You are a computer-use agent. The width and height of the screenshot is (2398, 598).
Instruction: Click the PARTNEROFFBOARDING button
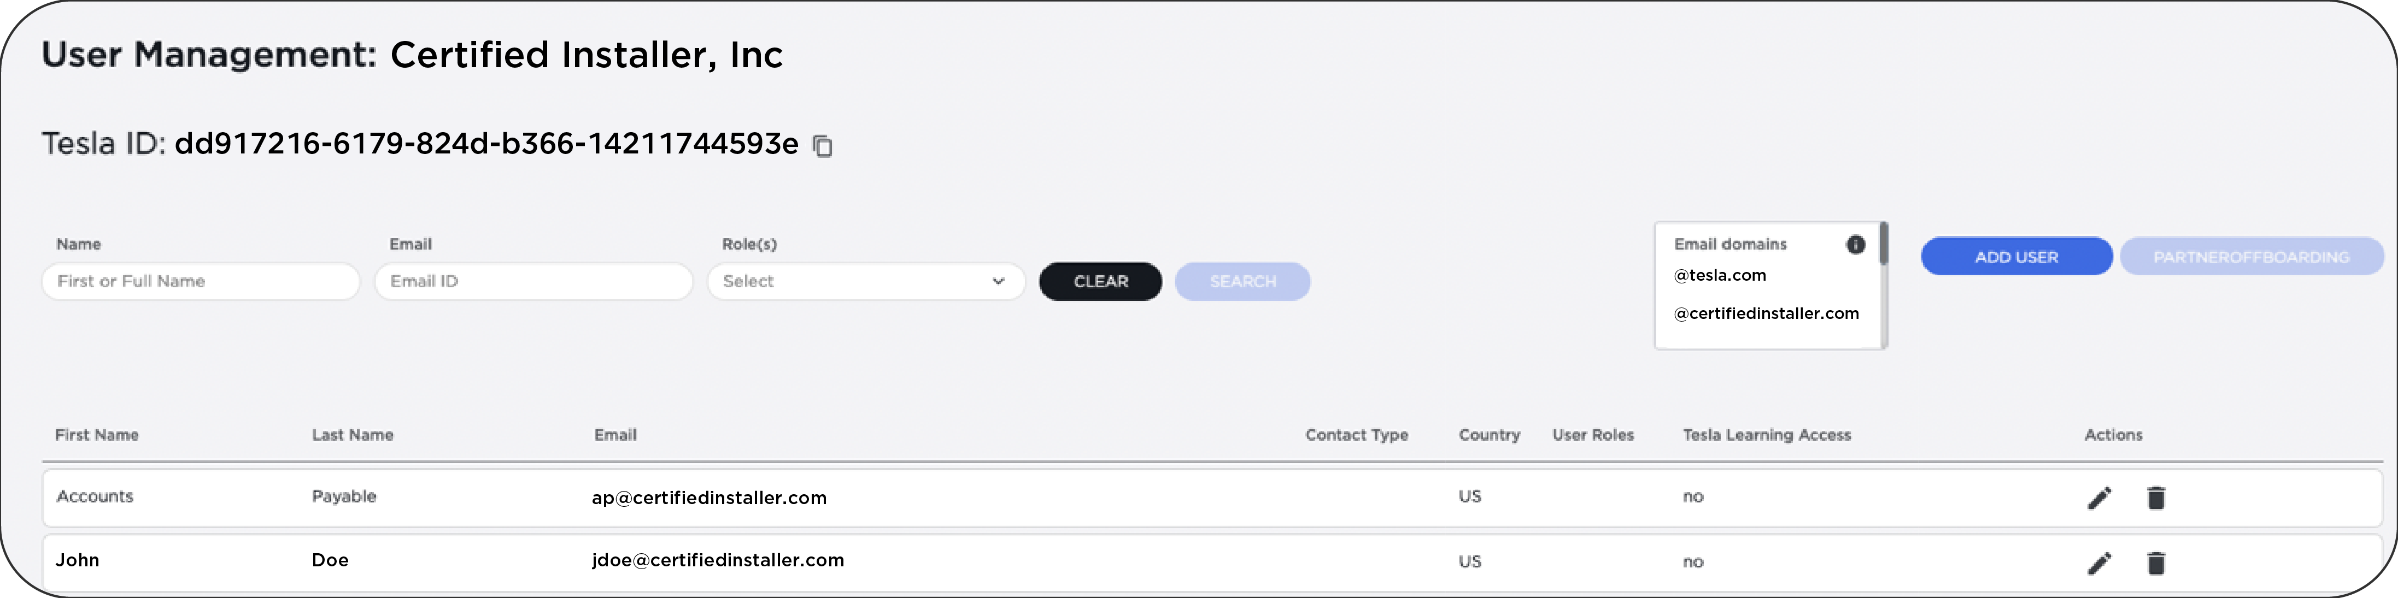(x=2251, y=257)
